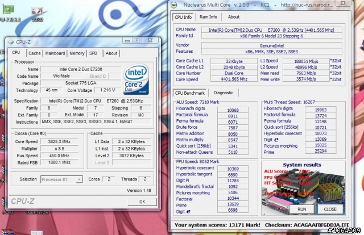
Task: Click the ALU Fibonachi digits 10068 score
Action: pyautogui.click(x=233, y=110)
